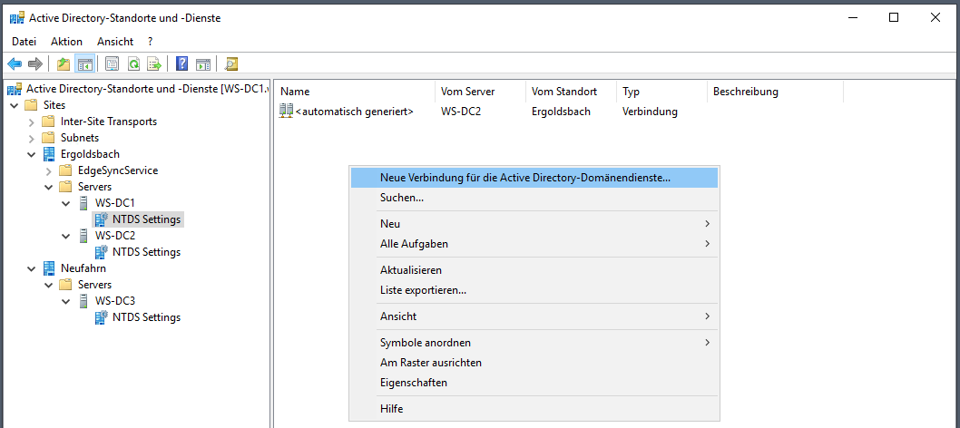The width and height of the screenshot is (960, 428).
Task: Click the Sites folder icon
Action: (31, 105)
